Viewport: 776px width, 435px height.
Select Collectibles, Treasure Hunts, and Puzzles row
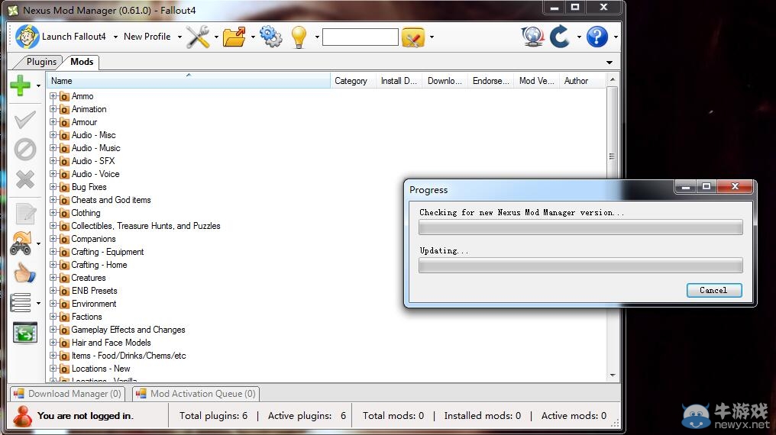146,226
